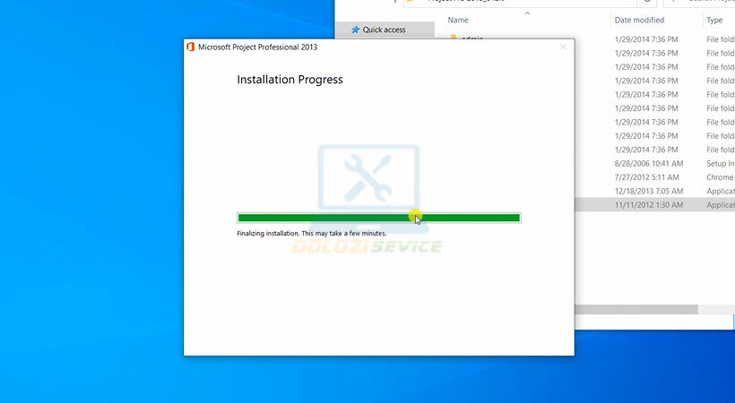Click the Type column header
The width and height of the screenshot is (735, 403).
[x=714, y=20]
